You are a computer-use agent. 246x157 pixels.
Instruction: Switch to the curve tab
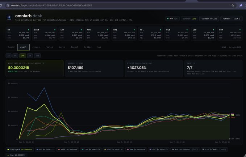(x=62, y=47)
